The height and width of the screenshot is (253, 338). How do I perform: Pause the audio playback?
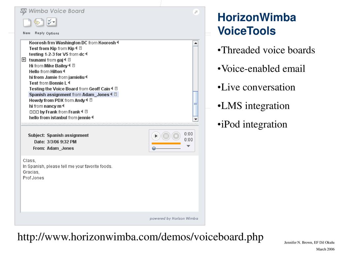click(x=166, y=136)
